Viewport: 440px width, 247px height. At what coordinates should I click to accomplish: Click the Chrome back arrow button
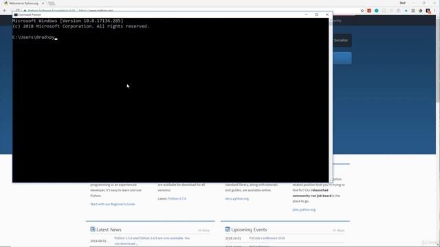tap(5, 11)
